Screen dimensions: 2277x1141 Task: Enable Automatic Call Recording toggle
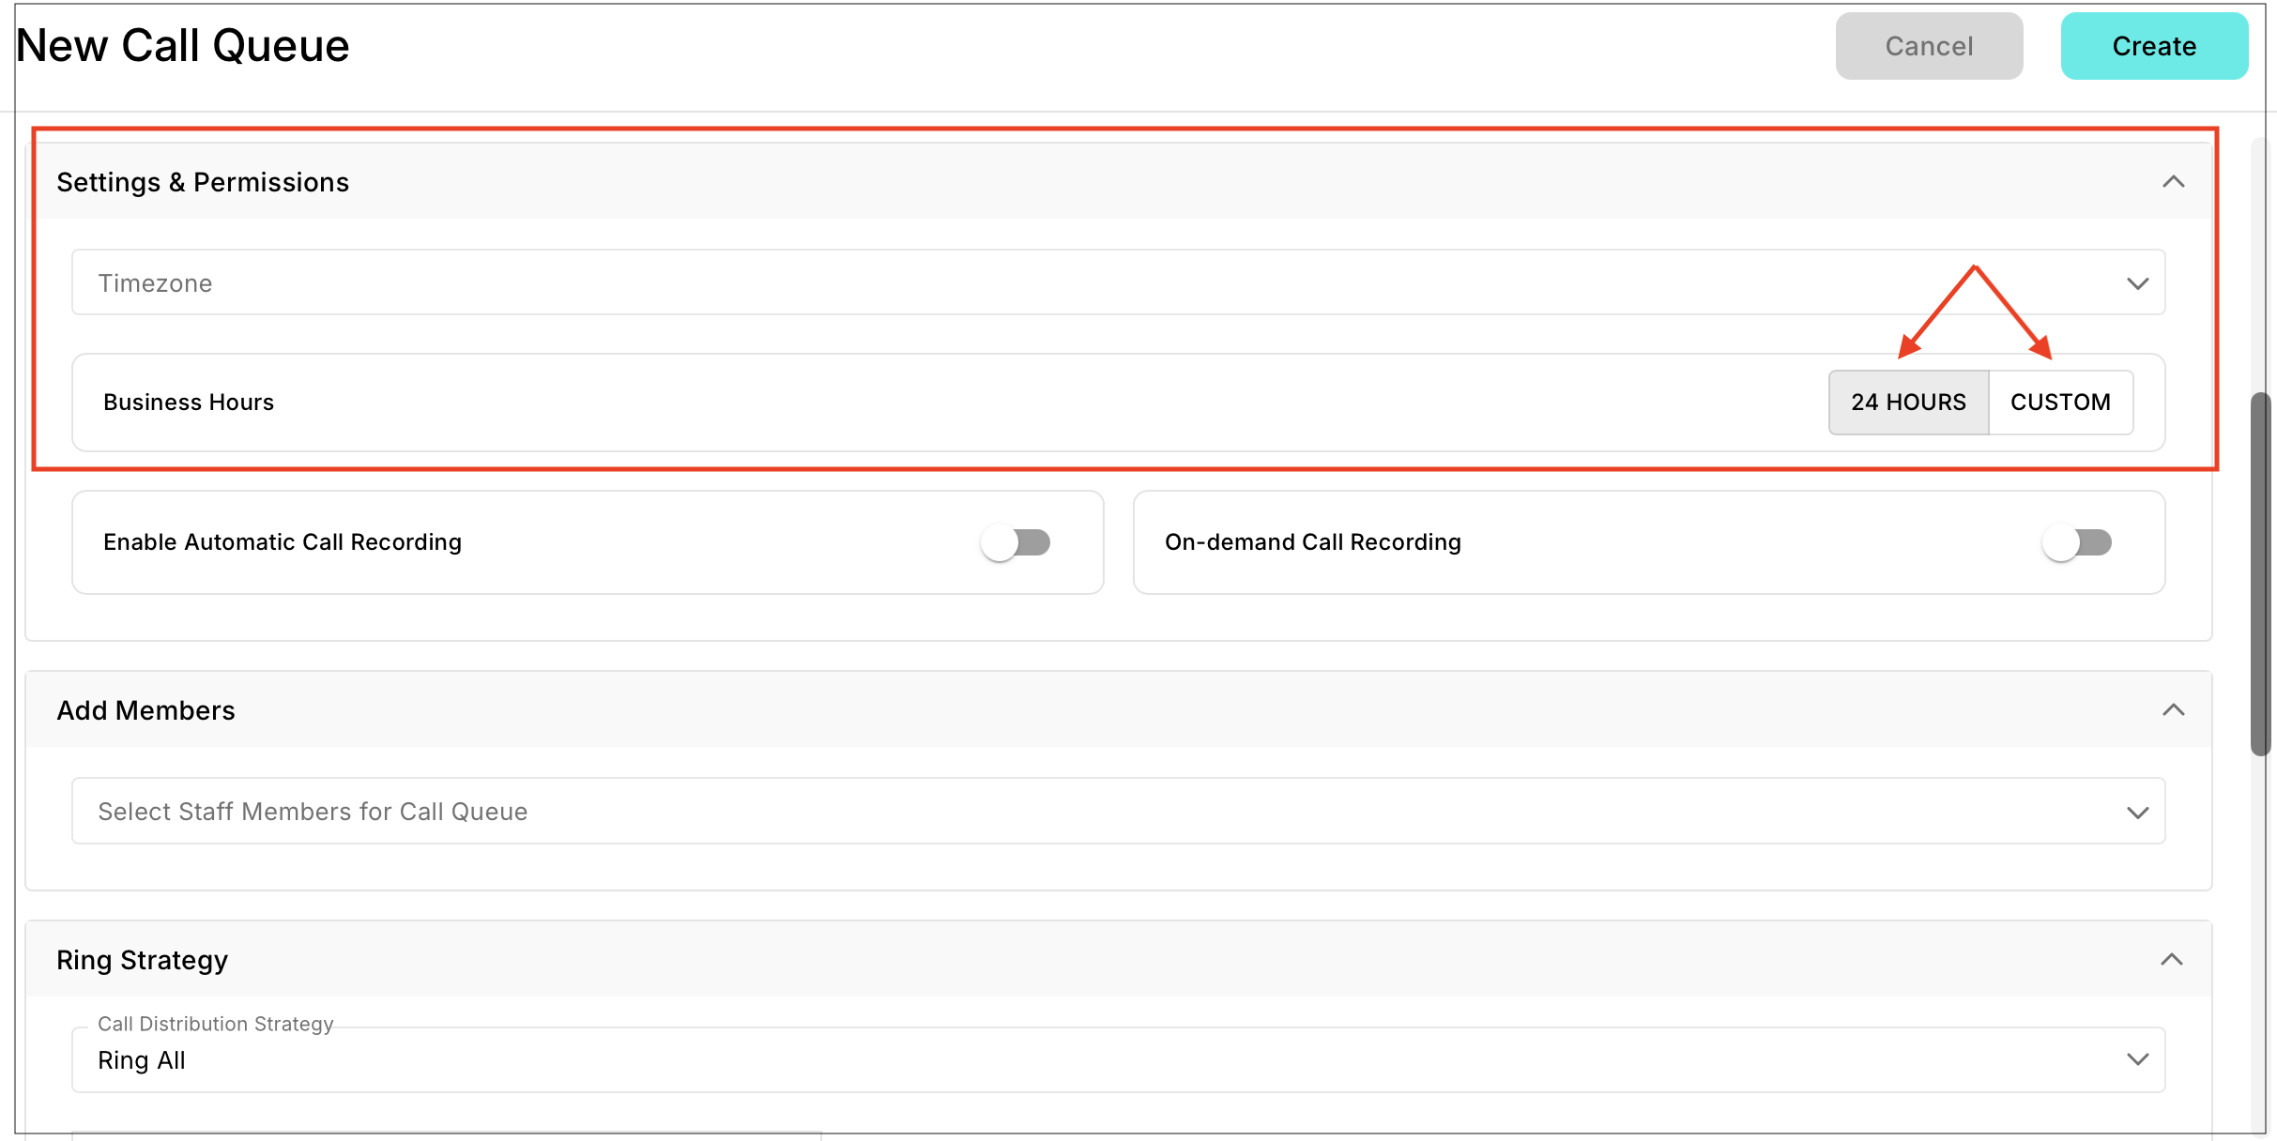[x=1016, y=542]
